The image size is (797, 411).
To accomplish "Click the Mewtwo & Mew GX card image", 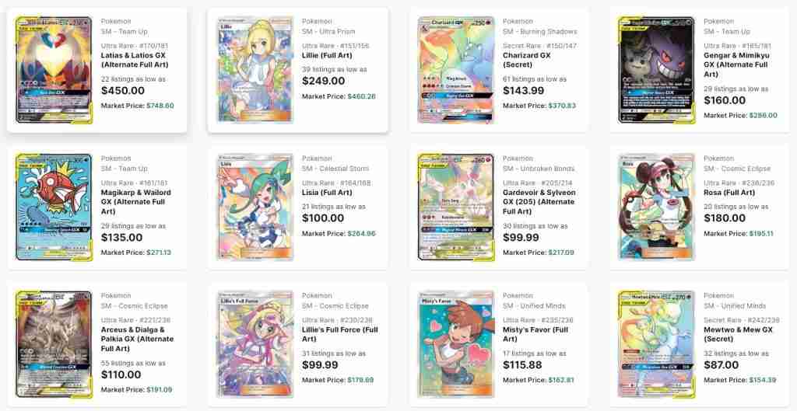I will tap(656, 343).
